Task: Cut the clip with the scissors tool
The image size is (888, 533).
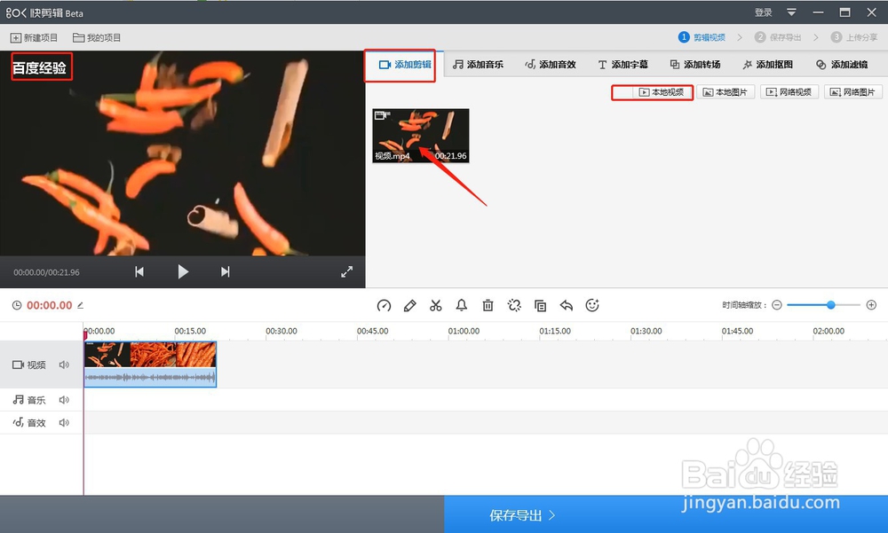Action: tap(435, 305)
